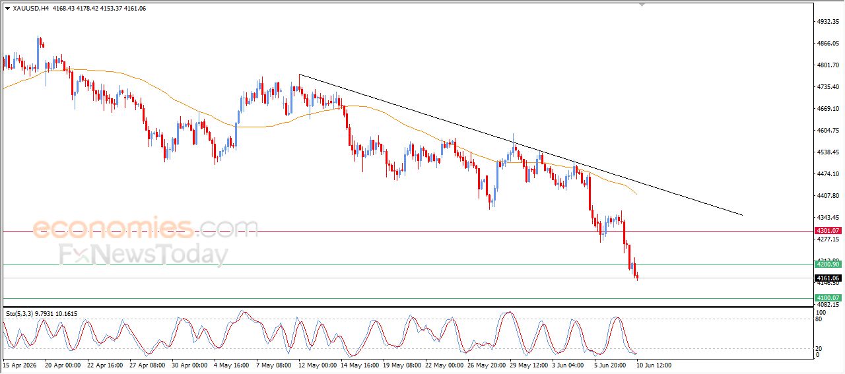This screenshot has width=845, height=374.
Task: Click the stochastic 80 level scale value
Action: coord(820,319)
